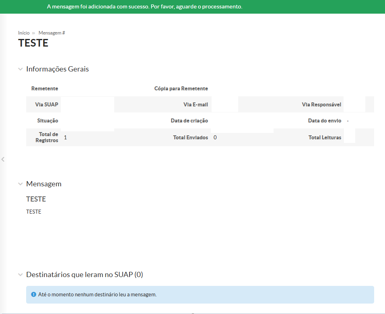Click the Via E-mail field label

(x=196, y=104)
